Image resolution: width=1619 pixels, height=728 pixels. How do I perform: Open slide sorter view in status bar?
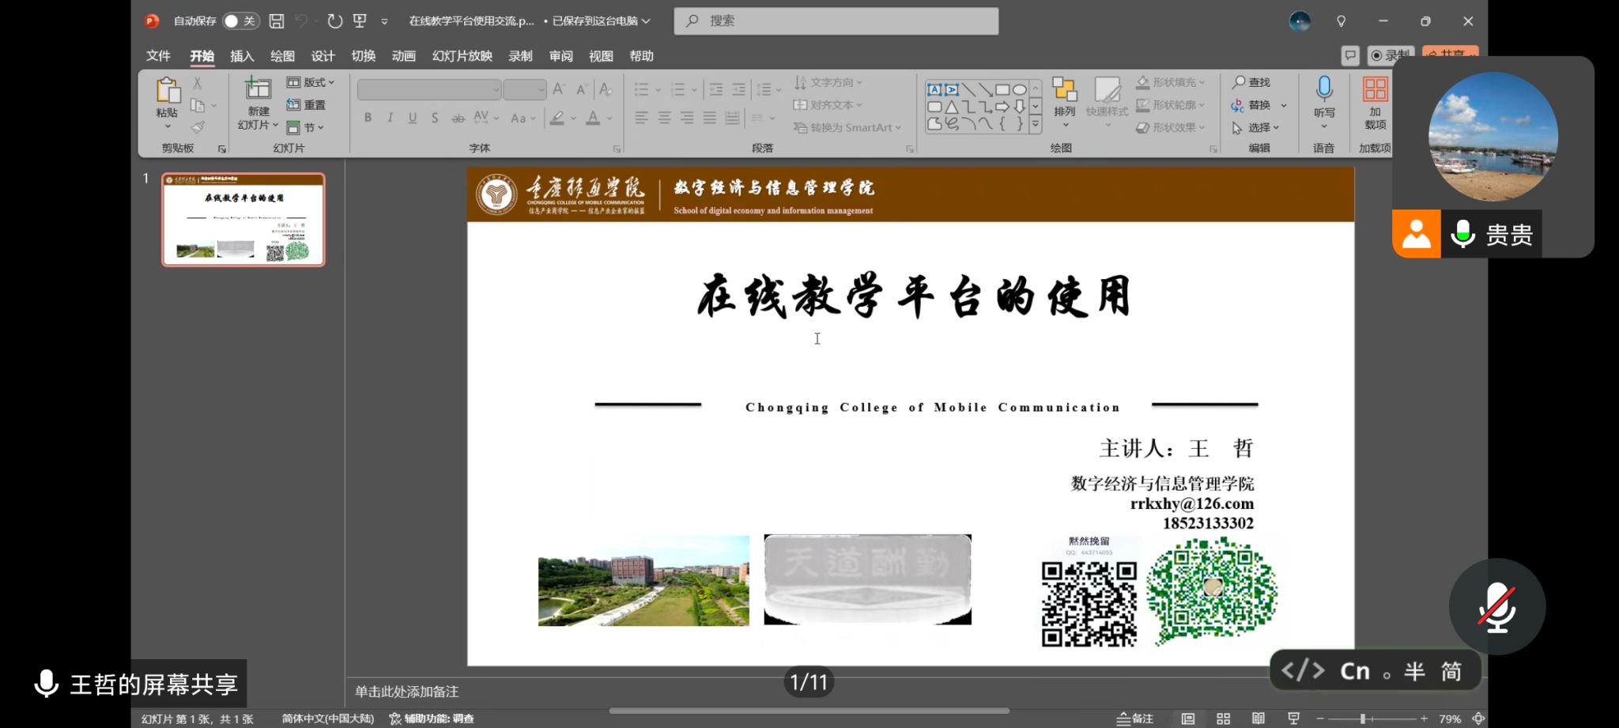(x=1223, y=719)
